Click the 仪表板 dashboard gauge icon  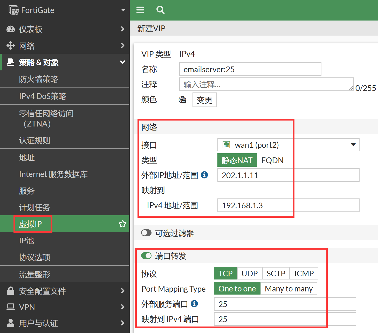pos(11,29)
